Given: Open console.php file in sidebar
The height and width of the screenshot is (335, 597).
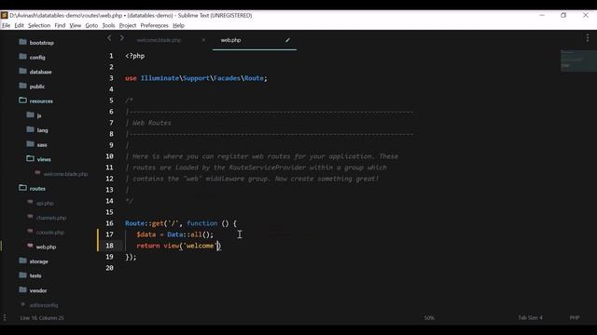Looking at the screenshot, I should (x=49, y=232).
